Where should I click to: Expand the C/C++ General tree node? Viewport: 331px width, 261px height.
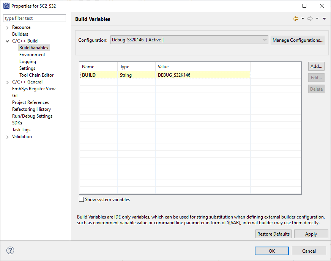7,82
